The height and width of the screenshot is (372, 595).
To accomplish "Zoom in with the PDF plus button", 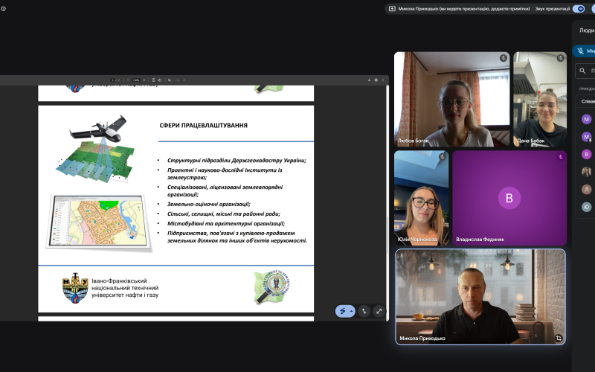I will pos(144,80).
